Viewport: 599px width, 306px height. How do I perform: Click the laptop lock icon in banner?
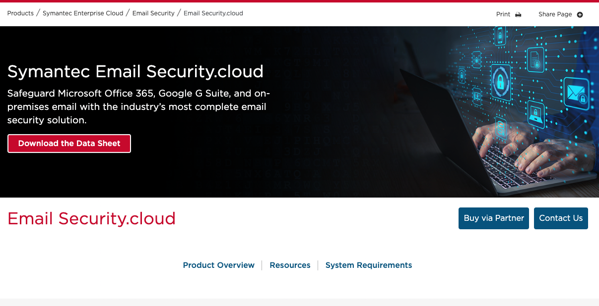click(x=535, y=114)
